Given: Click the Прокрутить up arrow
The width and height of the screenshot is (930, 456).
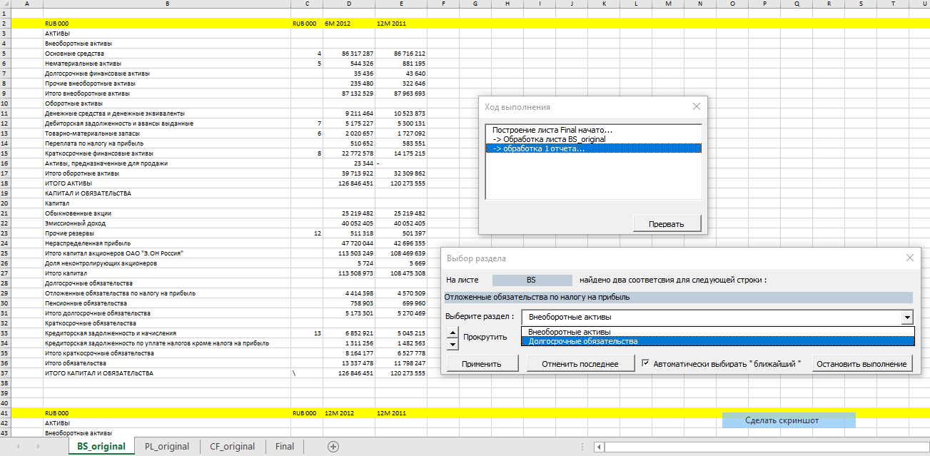Looking at the screenshot, I should 453,332.
